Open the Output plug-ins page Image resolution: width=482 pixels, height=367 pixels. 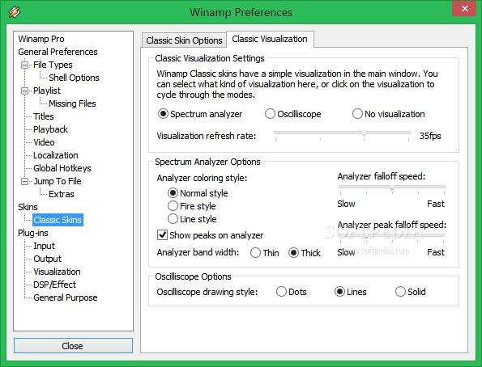click(47, 259)
